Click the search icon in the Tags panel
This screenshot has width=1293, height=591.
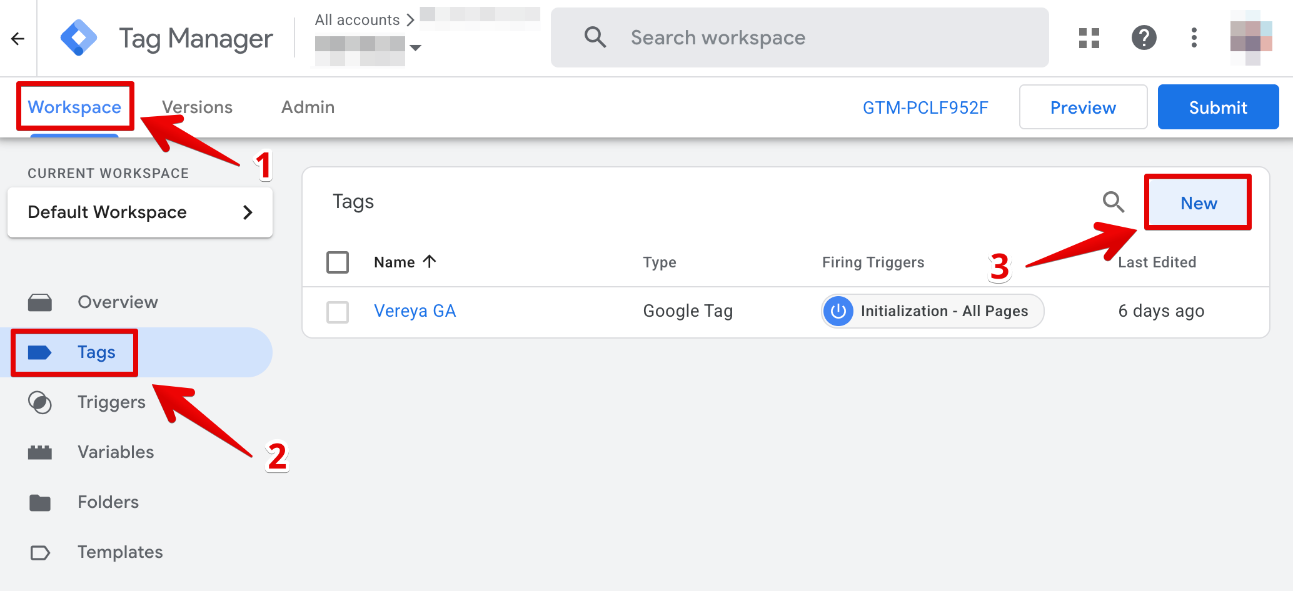pos(1113,202)
